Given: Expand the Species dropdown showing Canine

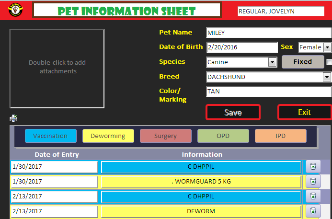Looking at the screenshot, I should click(x=272, y=62).
